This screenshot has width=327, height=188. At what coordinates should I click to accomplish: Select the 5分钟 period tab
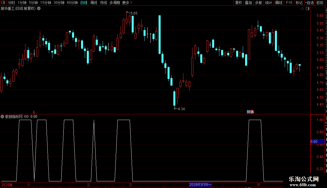tap(33, 3)
